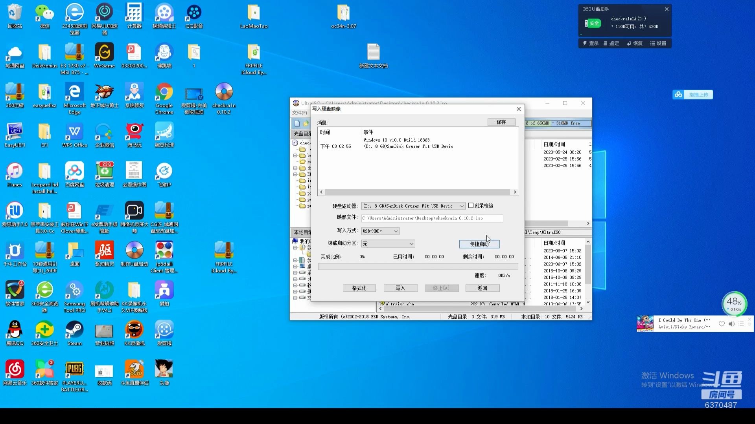
Task: Click the 便捷启动 menu button
Action: (479, 244)
